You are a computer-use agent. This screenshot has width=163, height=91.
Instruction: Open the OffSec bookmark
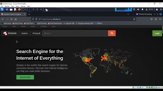98,24
